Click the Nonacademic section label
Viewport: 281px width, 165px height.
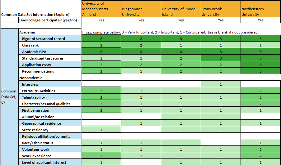(x=50, y=78)
